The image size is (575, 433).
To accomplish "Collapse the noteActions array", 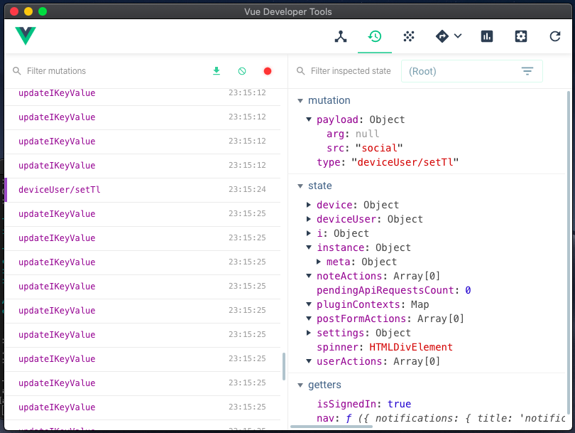I will (x=309, y=275).
